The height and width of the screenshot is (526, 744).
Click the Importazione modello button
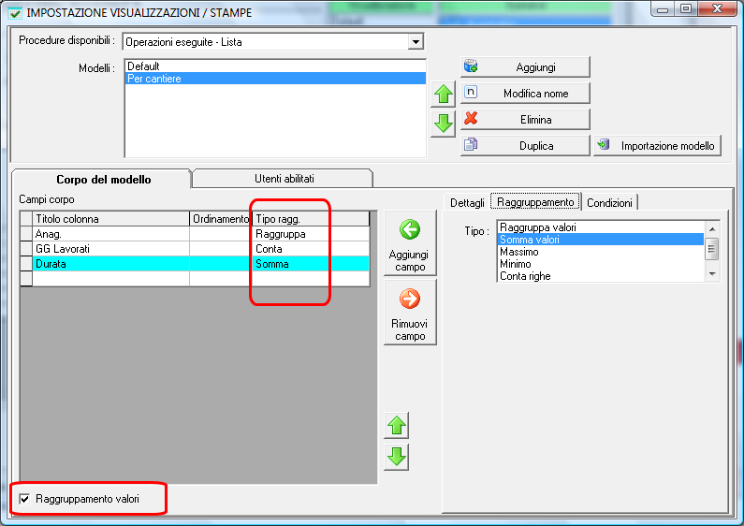[658, 145]
